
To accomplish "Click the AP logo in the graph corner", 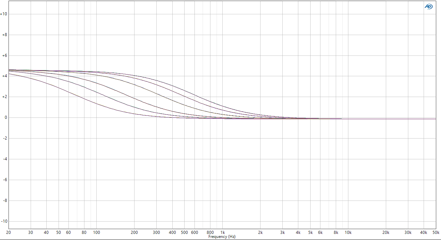I will click(x=428, y=6).
